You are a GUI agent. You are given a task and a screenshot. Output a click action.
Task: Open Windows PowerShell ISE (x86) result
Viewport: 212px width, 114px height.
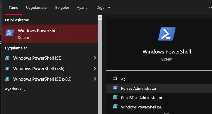(x=42, y=79)
